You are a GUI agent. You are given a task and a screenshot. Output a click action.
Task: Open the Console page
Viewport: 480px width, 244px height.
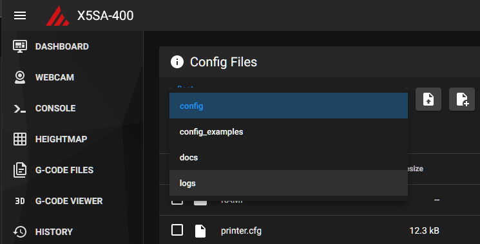click(44, 108)
